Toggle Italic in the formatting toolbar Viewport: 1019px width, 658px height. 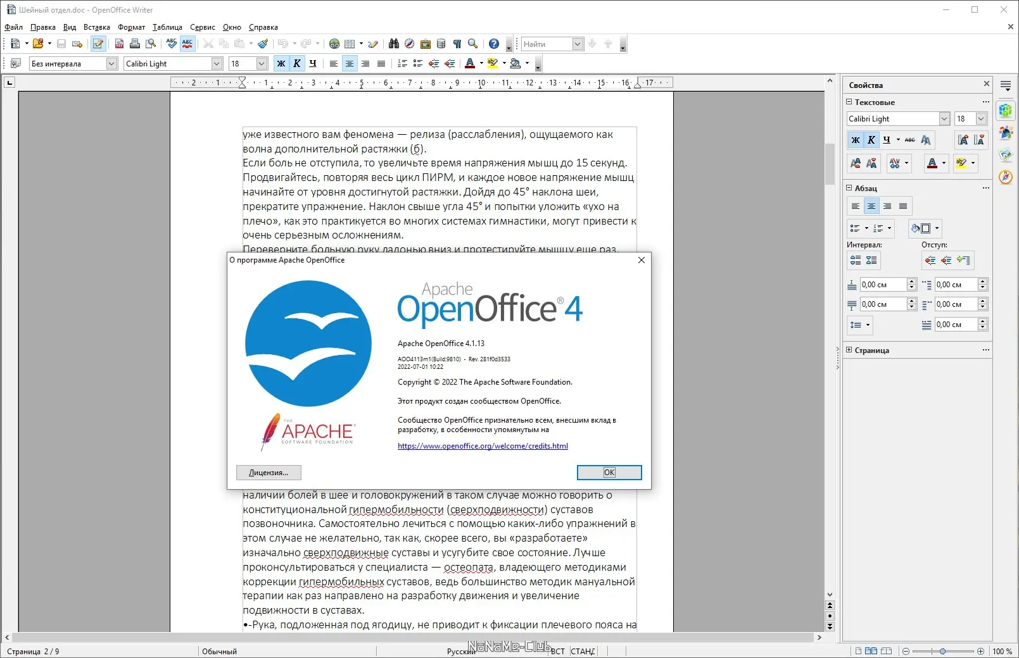[297, 63]
